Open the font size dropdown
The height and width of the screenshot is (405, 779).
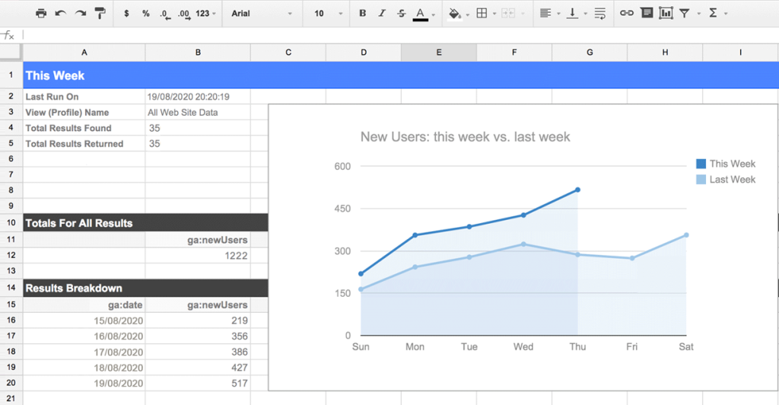pyautogui.click(x=328, y=14)
